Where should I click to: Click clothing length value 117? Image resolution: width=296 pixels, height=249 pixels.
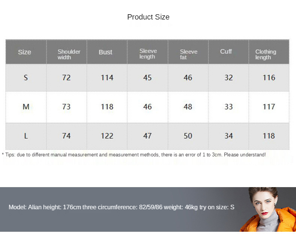269,107
